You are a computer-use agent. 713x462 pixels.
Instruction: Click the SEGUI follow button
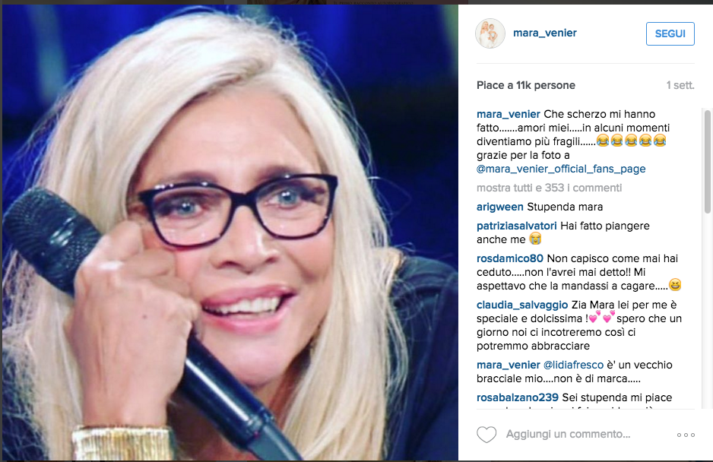tap(670, 33)
